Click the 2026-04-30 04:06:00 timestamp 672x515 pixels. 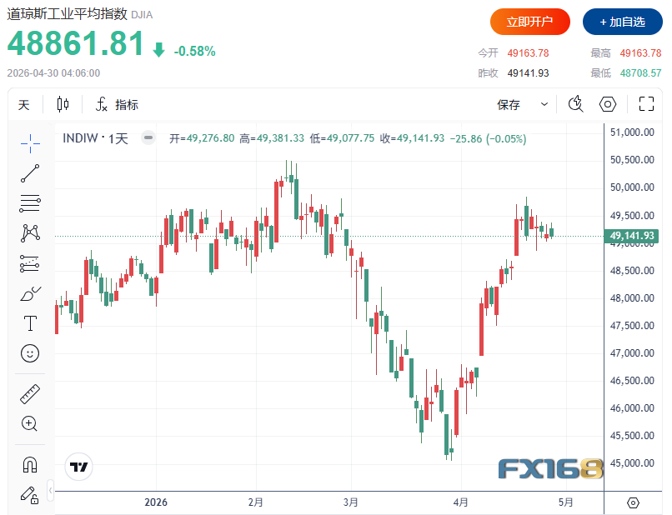pos(53,73)
